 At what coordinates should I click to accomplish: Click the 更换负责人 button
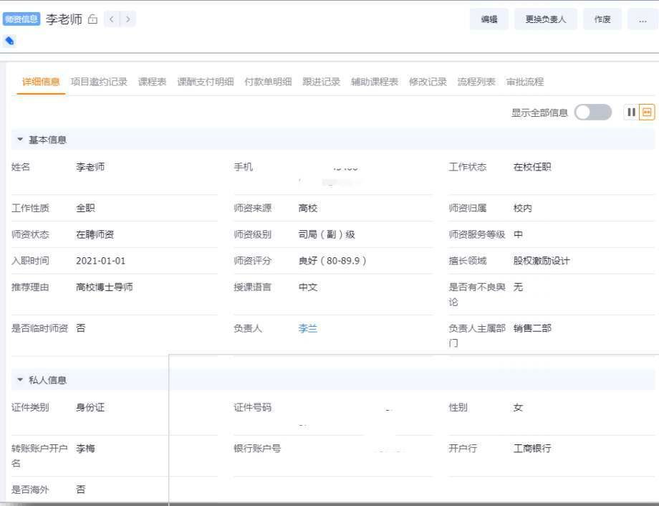[x=546, y=19]
